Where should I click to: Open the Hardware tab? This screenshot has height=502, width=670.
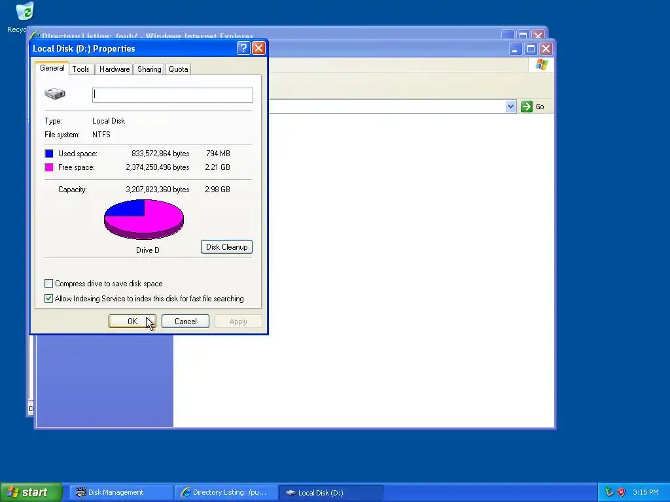coord(114,69)
